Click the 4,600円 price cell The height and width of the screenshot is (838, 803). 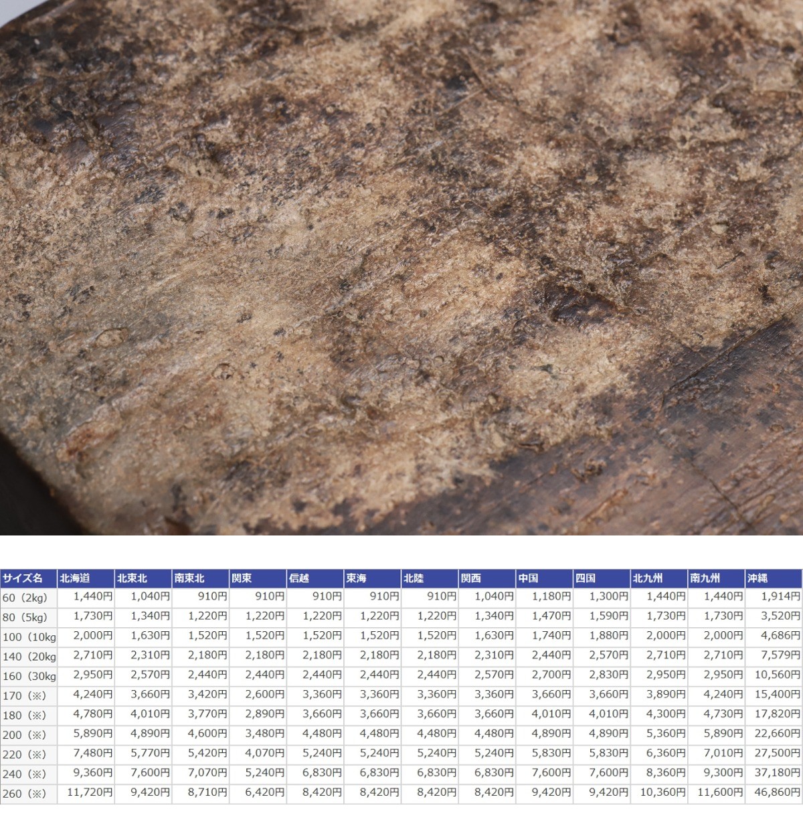201,734
